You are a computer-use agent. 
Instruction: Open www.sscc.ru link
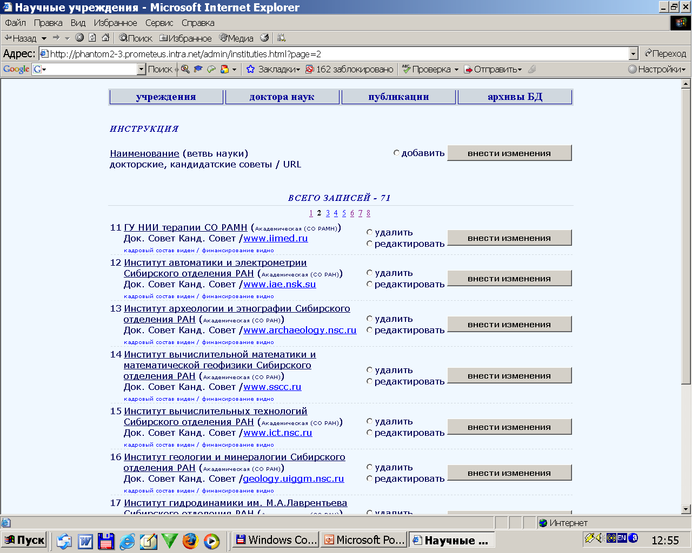272,387
